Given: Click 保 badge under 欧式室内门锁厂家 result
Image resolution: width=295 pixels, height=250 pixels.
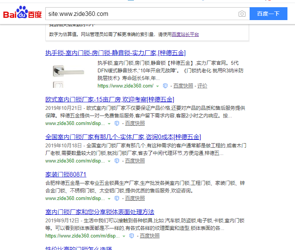Looking at the screenshot, I should (x=117, y=123).
